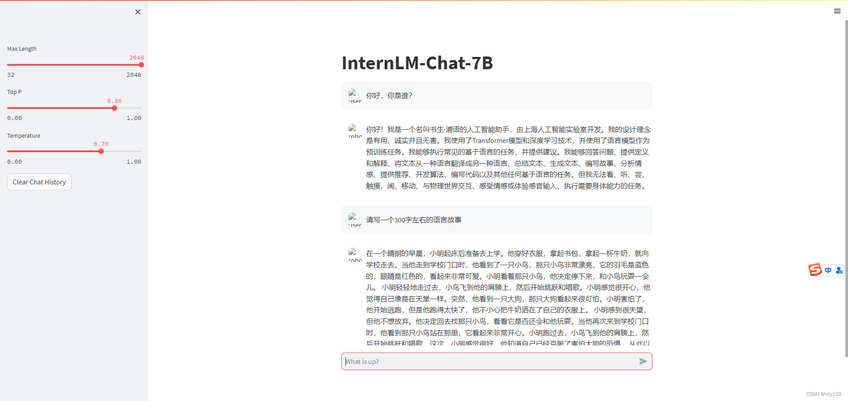Click the Top P slider handle
This screenshot has width=848, height=401.
click(114, 108)
